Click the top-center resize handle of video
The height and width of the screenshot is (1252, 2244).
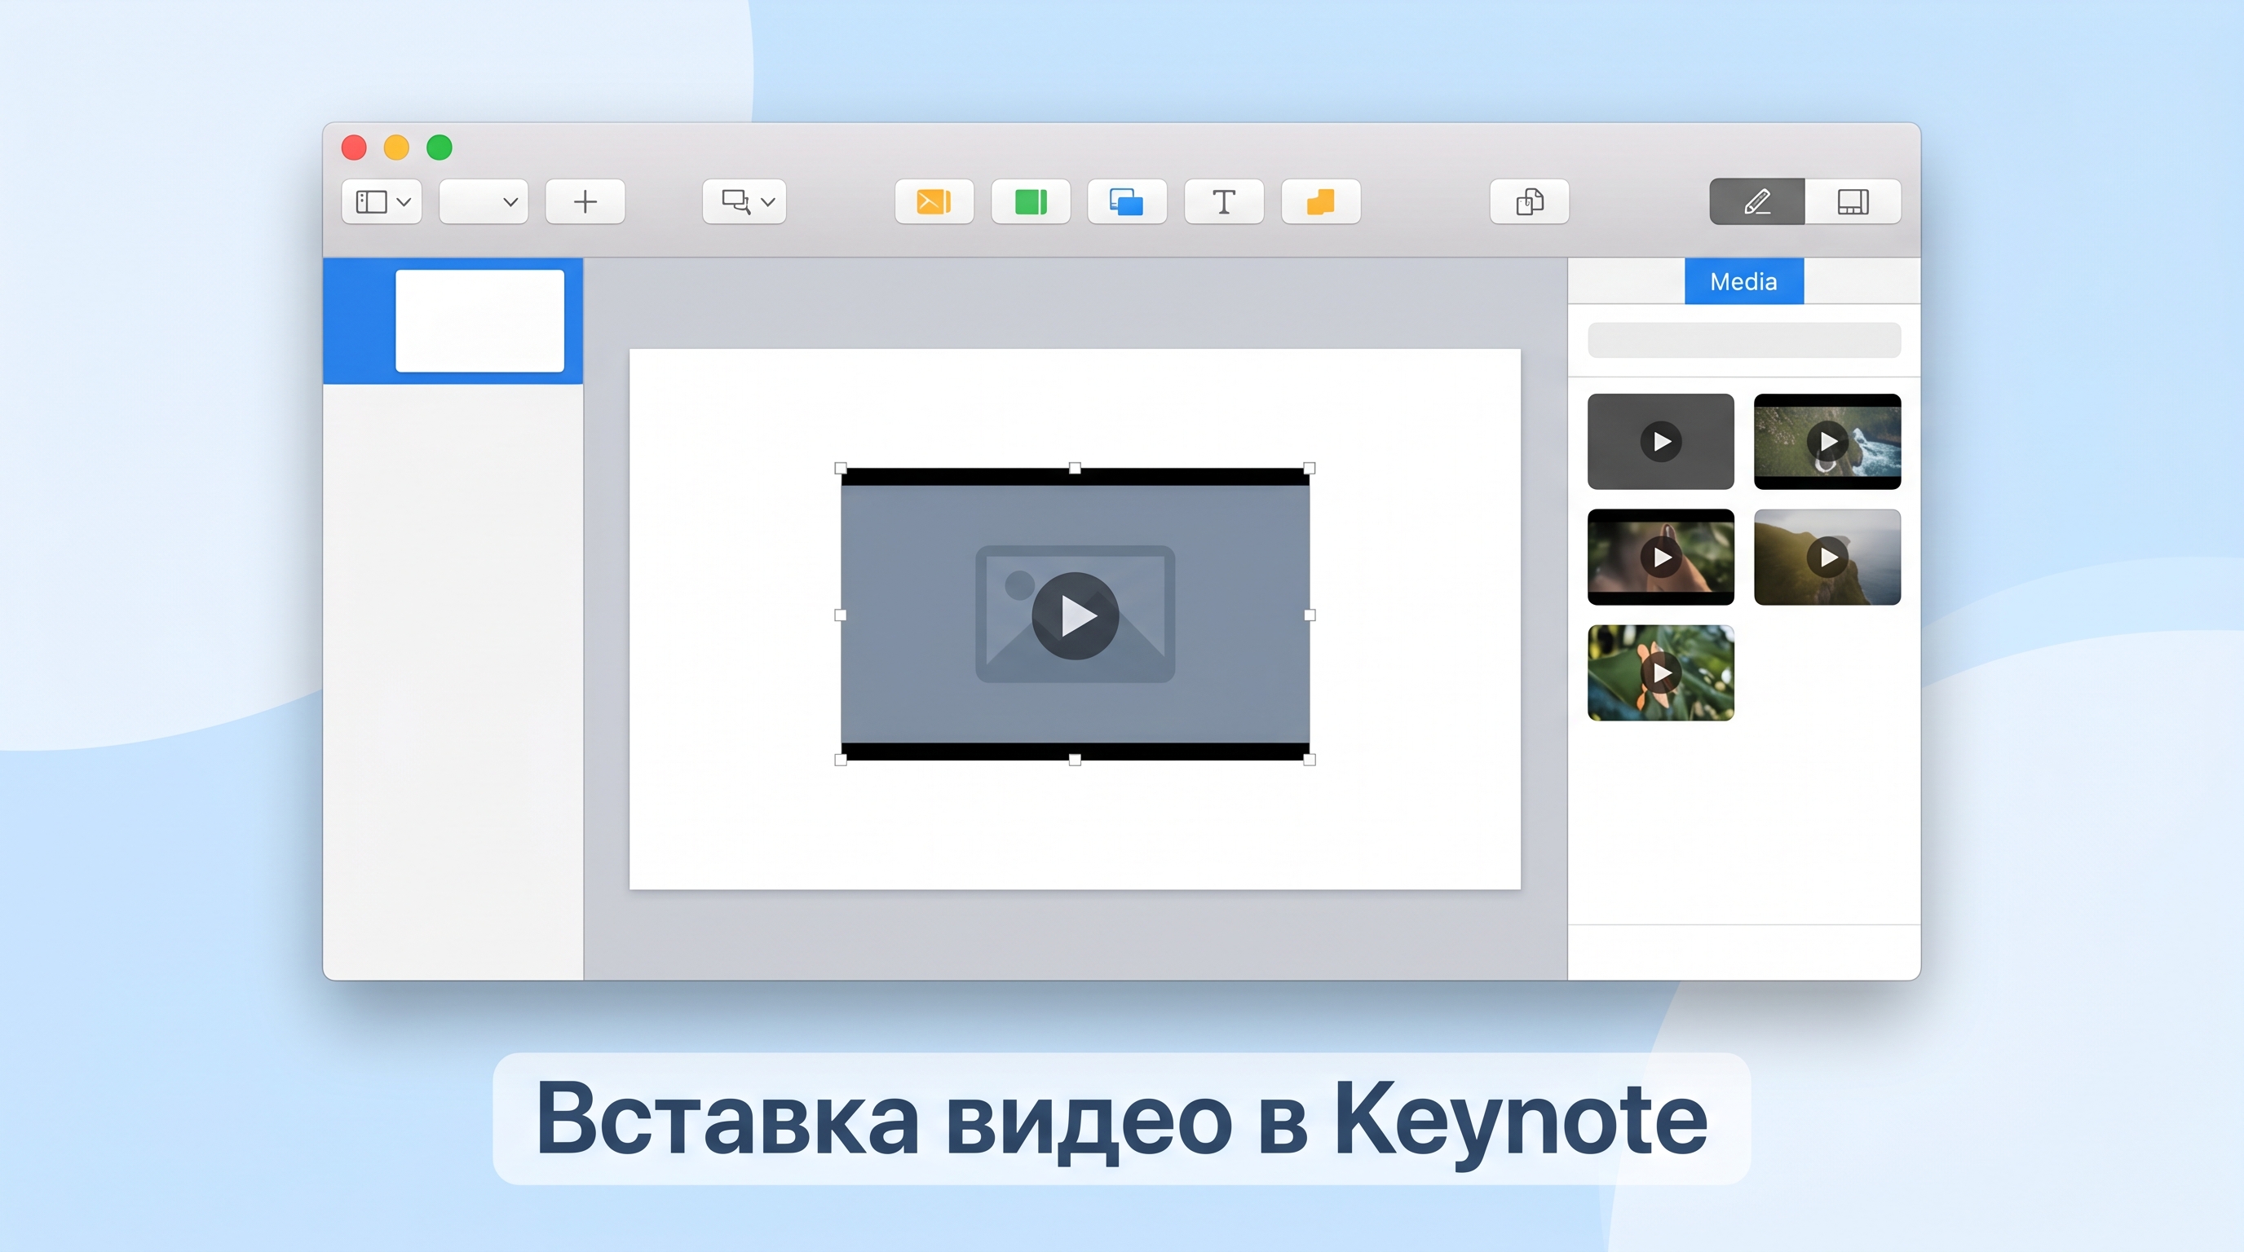pos(1075,469)
